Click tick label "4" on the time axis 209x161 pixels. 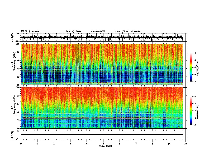coord(87,144)
